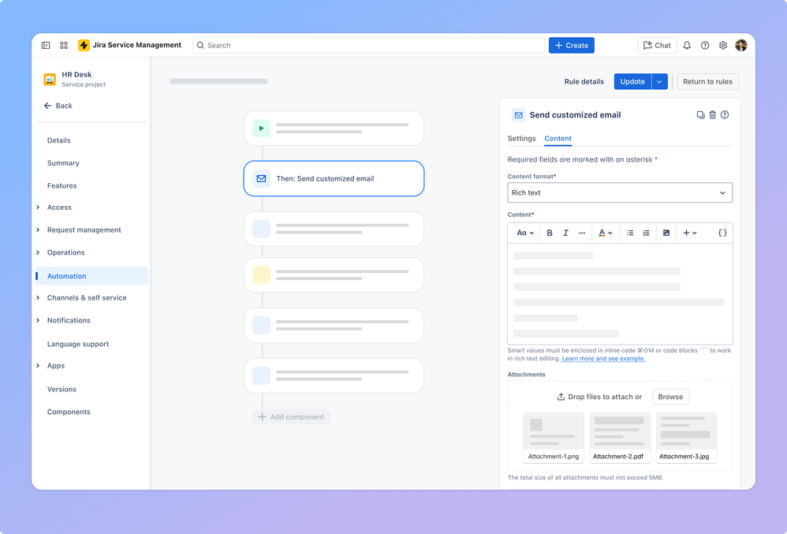
Task: Open Summary in the sidebar
Action: [63, 163]
